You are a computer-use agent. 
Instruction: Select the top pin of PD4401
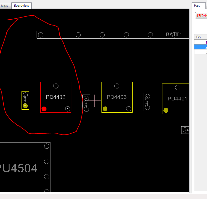pyautogui.click(x=177, y=88)
